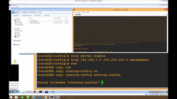The height and width of the screenshot is (99, 177).
Task: Open the black console app on VM taskbar
Action: pos(41,92)
